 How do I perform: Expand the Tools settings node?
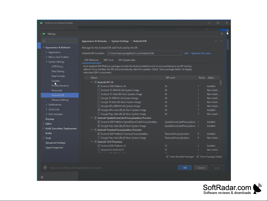[43, 138]
